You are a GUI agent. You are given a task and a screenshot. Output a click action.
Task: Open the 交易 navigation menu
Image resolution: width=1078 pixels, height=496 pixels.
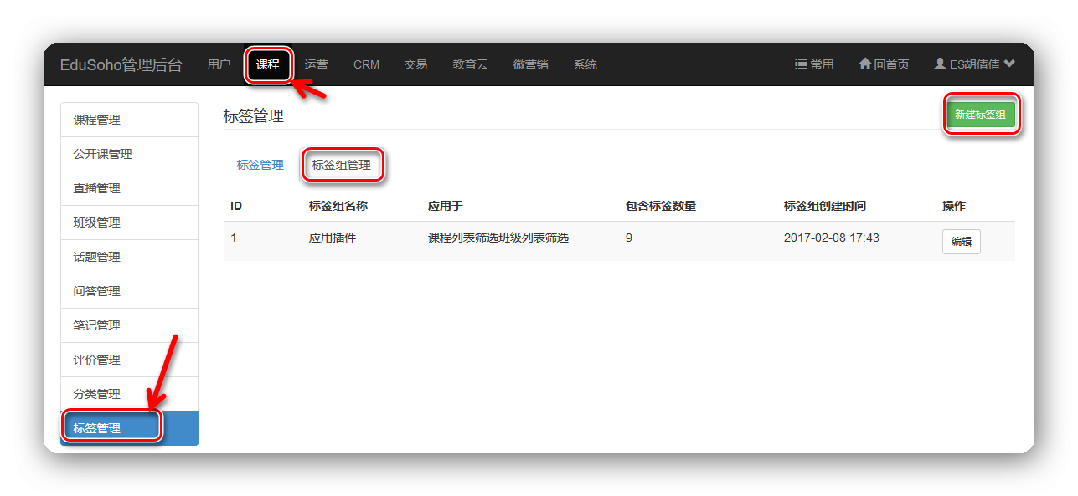tap(415, 64)
